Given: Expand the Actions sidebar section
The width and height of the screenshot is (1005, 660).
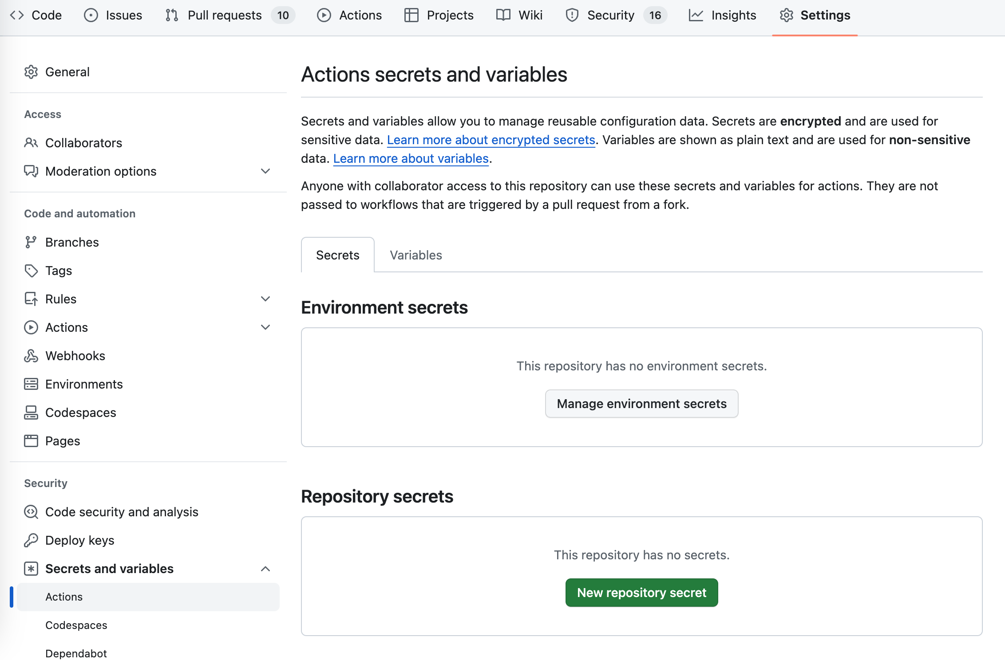Looking at the screenshot, I should coord(265,327).
